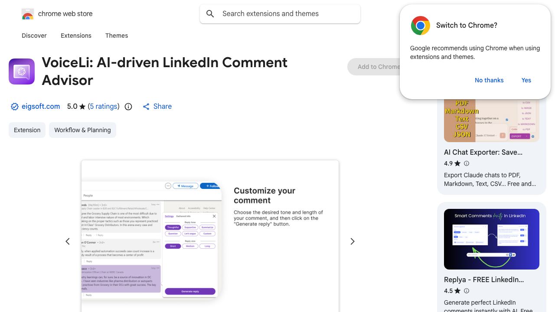Click the 5.0 rating value
The width and height of the screenshot is (555, 312).
72,106
